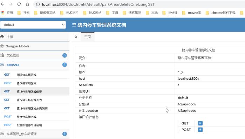
Task: Open the chrome插件下载 bookmark folder
Action: point(220,13)
